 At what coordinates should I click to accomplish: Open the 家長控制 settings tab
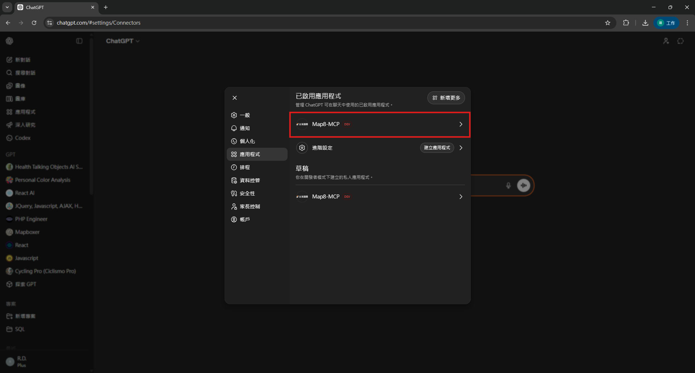coord(257,206)
